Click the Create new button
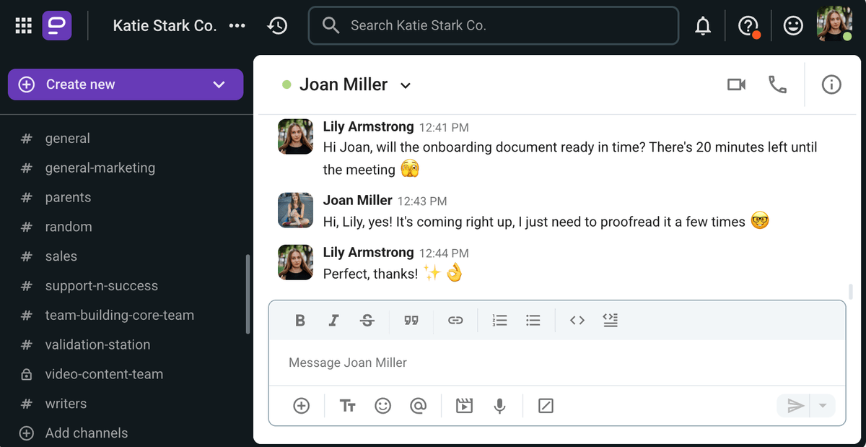The width and height of the screenshot is (866, 447). (x=126, y=84)
